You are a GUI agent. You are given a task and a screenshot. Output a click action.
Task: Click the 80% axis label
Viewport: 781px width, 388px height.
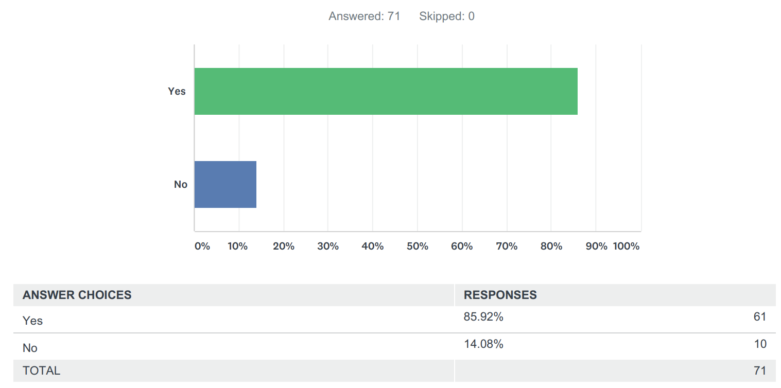[x=551, y=246]
